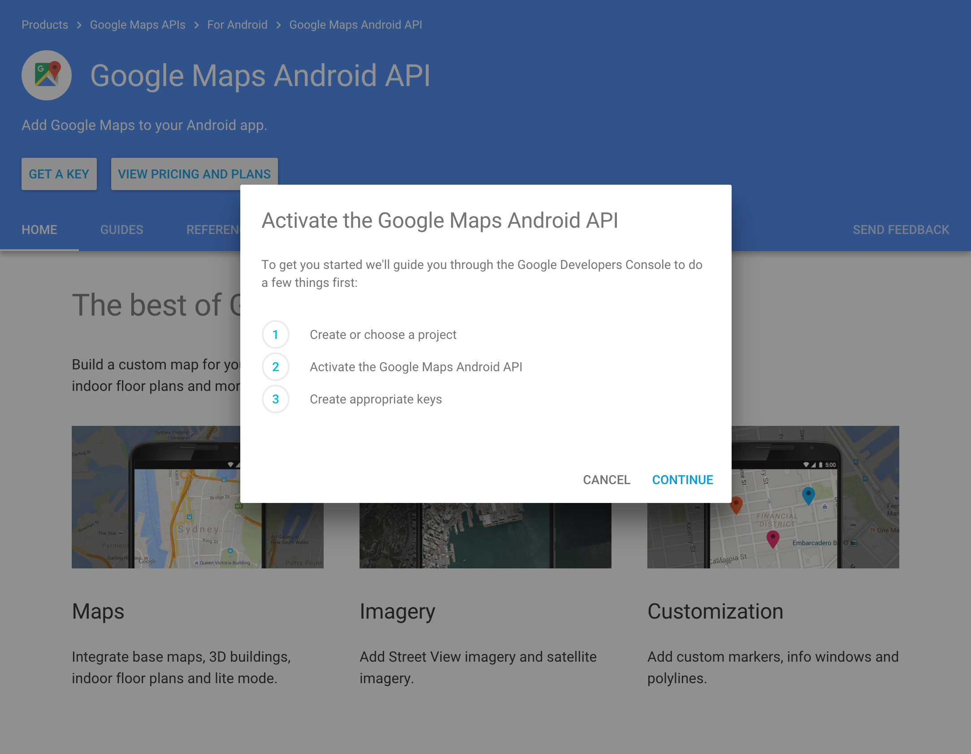The height and width of the screenshot is (754, 971).
Task: Select the HOME tab
Action: (x=39, y=230)
